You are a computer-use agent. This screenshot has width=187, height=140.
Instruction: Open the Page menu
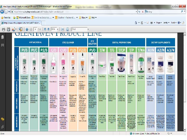pyautogui.click(x=159, y=23)
